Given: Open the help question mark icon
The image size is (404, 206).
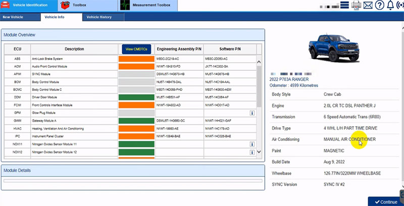Looking at the screenshot, I should click(380, 5).
